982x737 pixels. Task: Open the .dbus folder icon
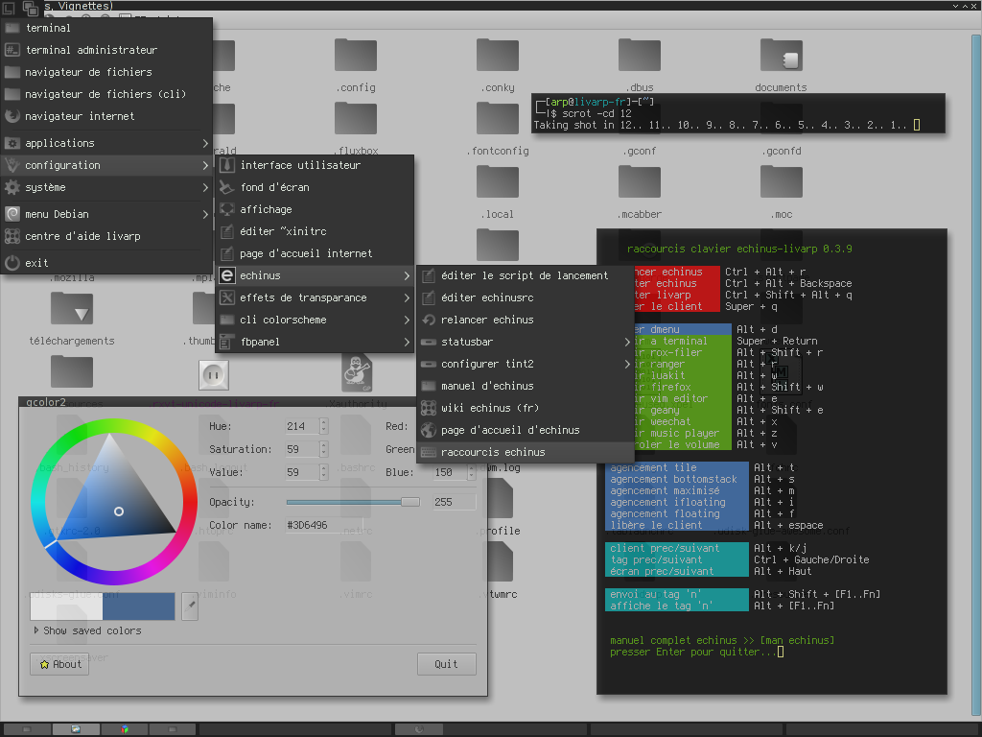click(640, 55)
